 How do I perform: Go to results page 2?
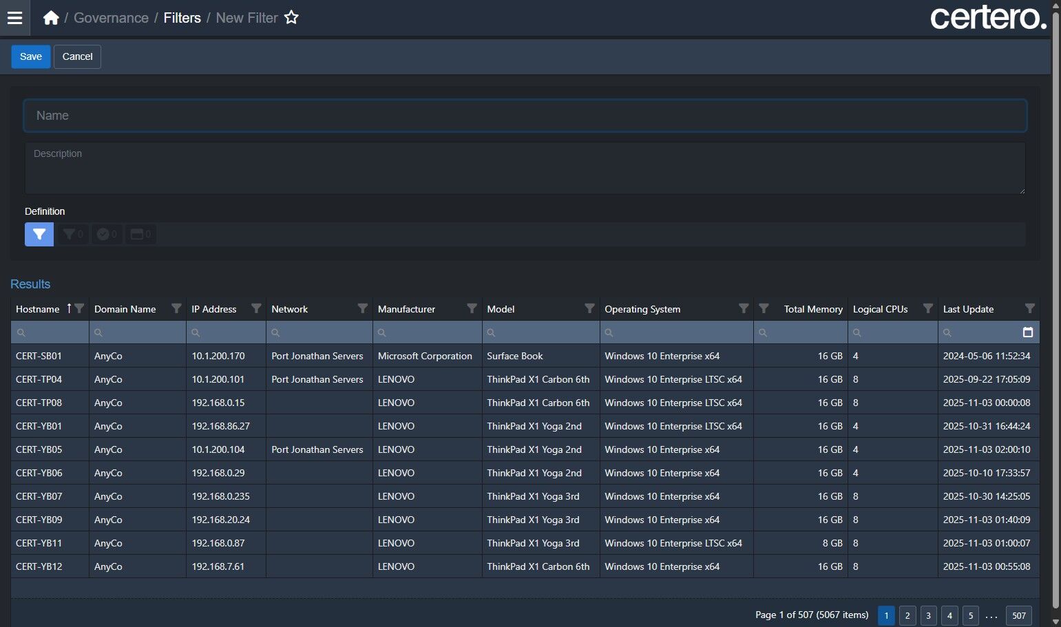(x=907, y=615)
